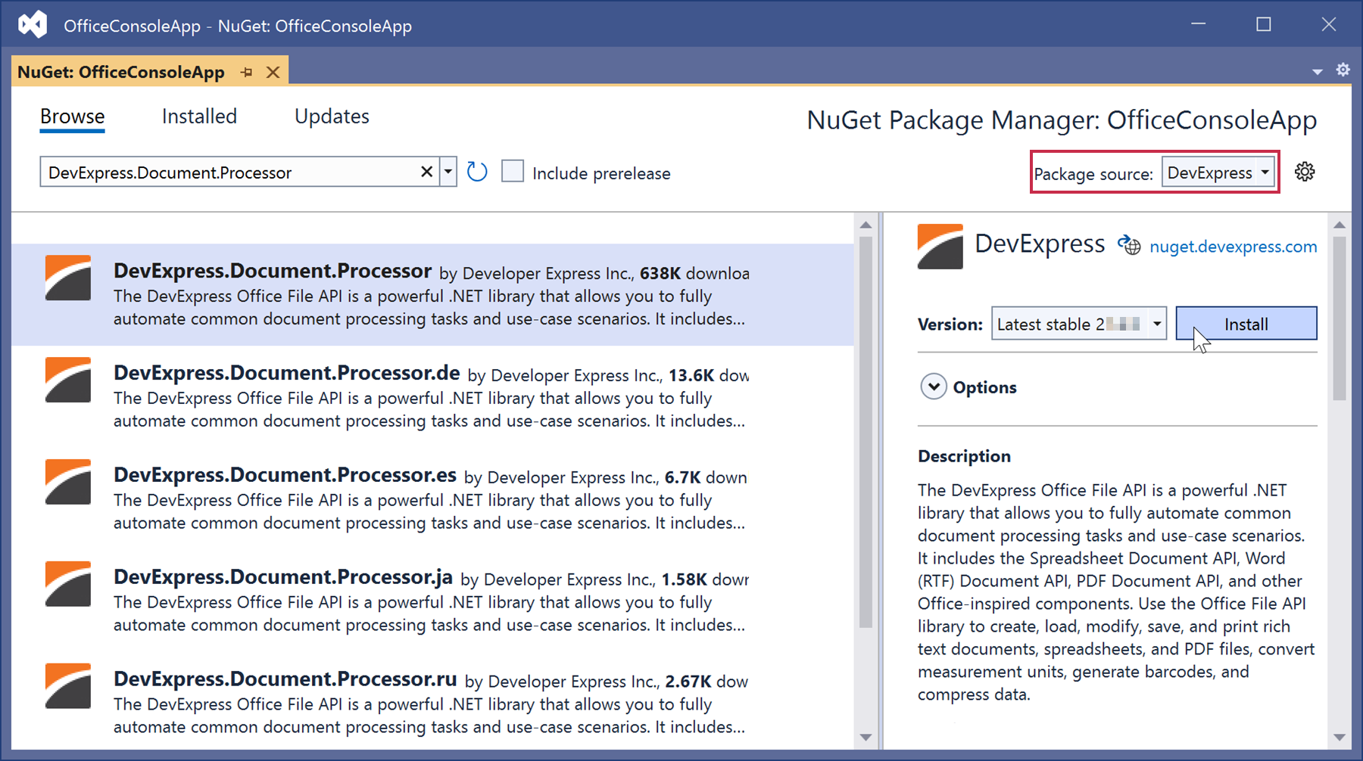Click the Visual Studio logo icon

33,25
